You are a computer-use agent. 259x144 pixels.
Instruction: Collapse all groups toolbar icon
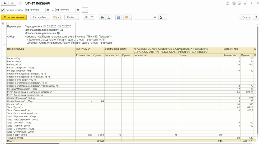pos(92,17)
